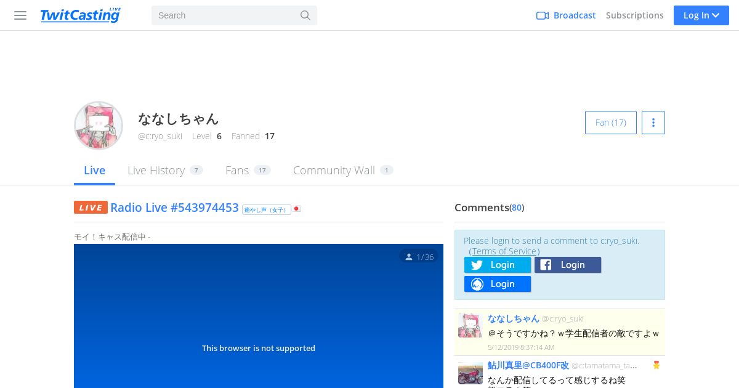Open the comments count 80 link
Image resolution: width=739 pixels, height=388 pixels.
[517, 208]
